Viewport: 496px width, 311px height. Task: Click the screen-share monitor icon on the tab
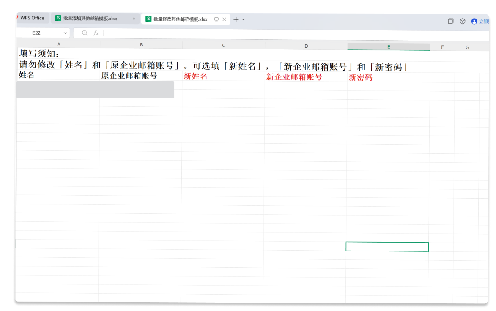coord(216,19)
